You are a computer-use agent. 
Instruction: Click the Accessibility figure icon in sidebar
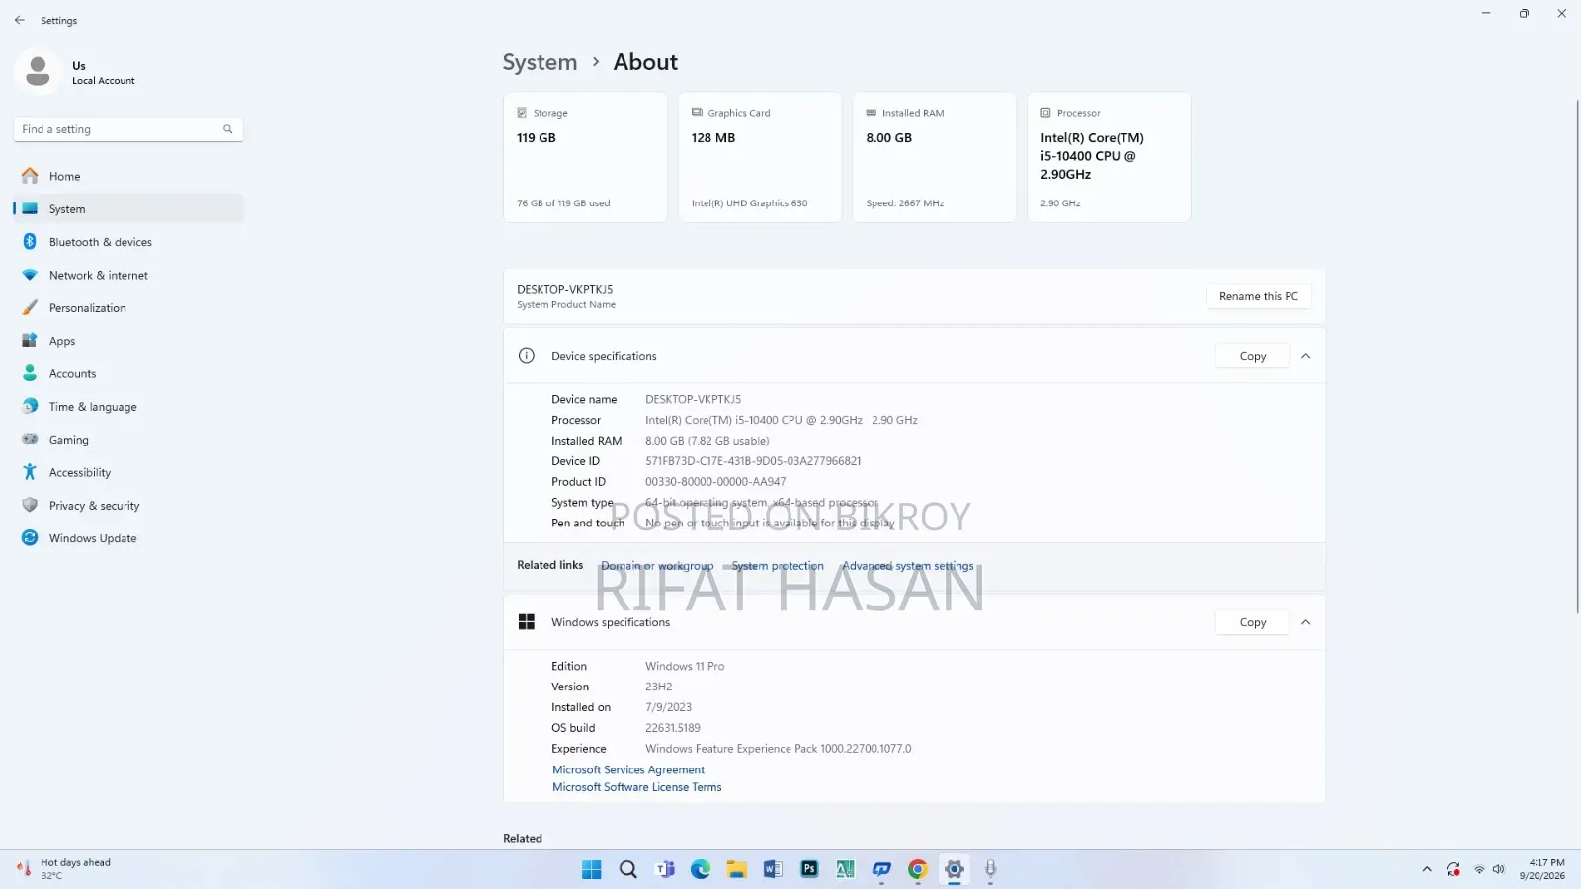30,472
